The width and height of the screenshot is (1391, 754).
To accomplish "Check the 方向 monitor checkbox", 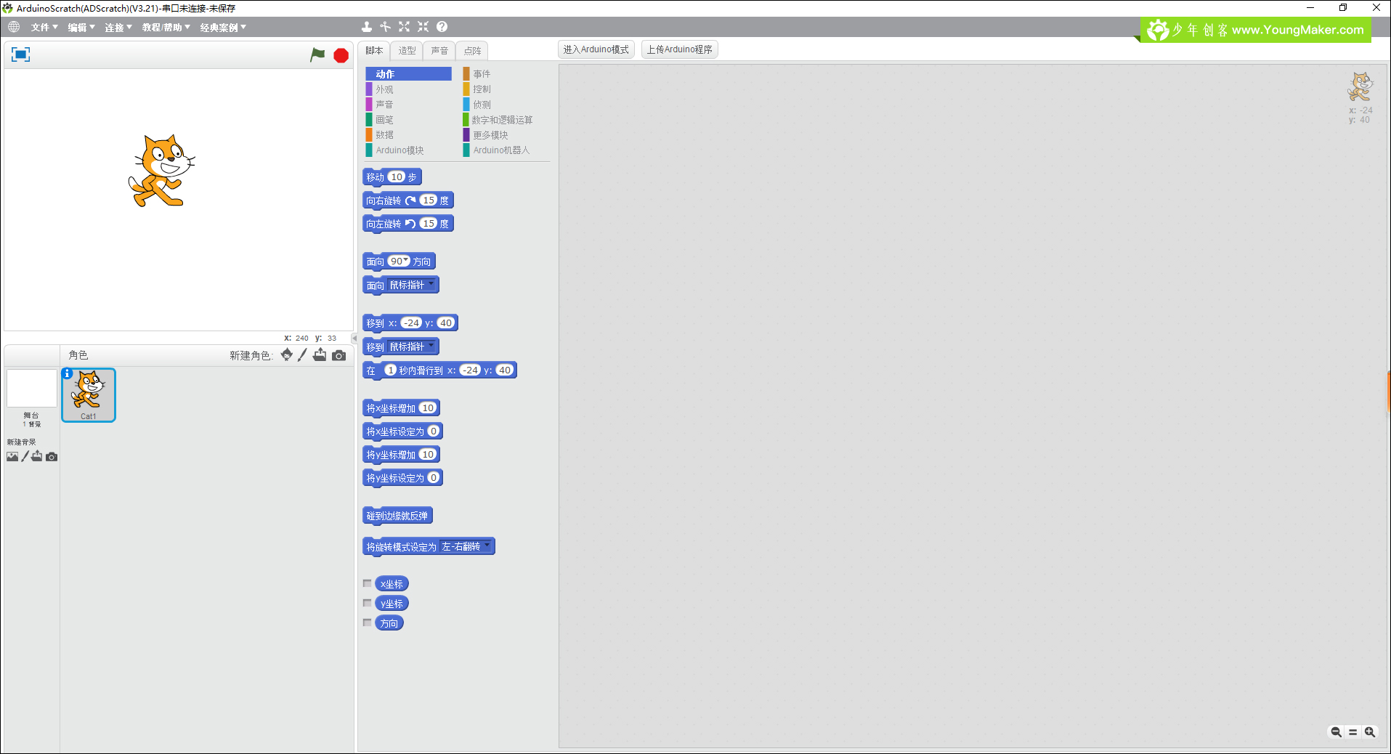I will (368, 623).
